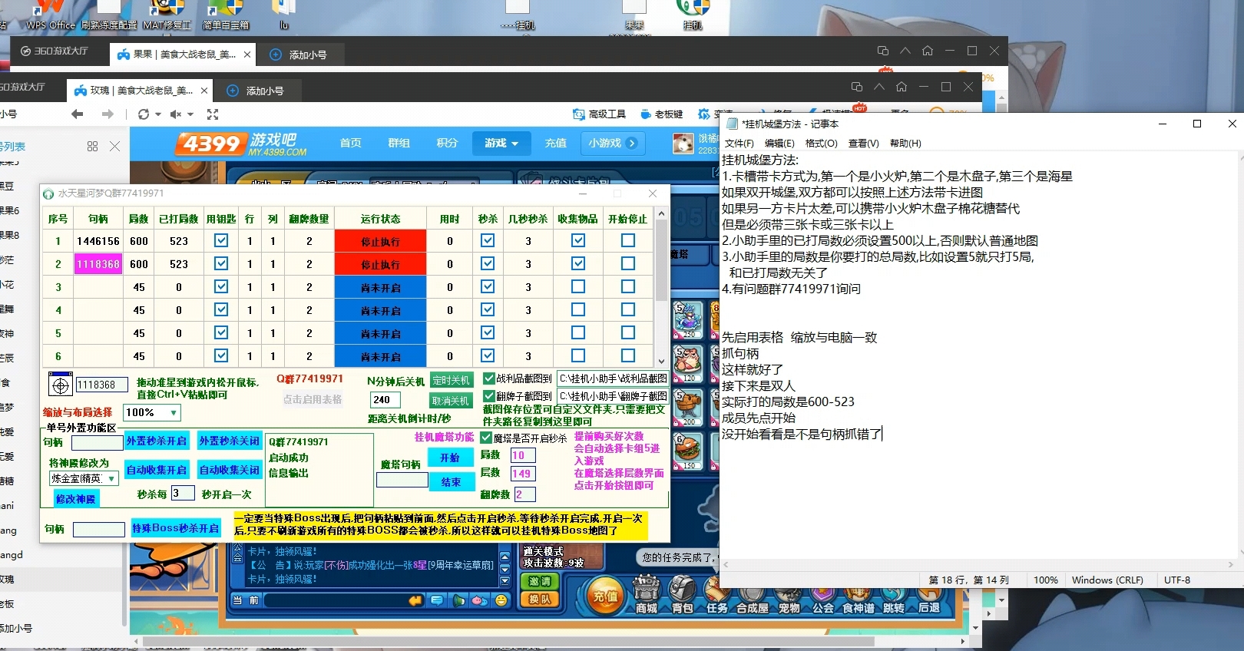The height and width of the screenshot is (651, 1244).
Task: Click the handle field showing 1118368
Action: 102,385
